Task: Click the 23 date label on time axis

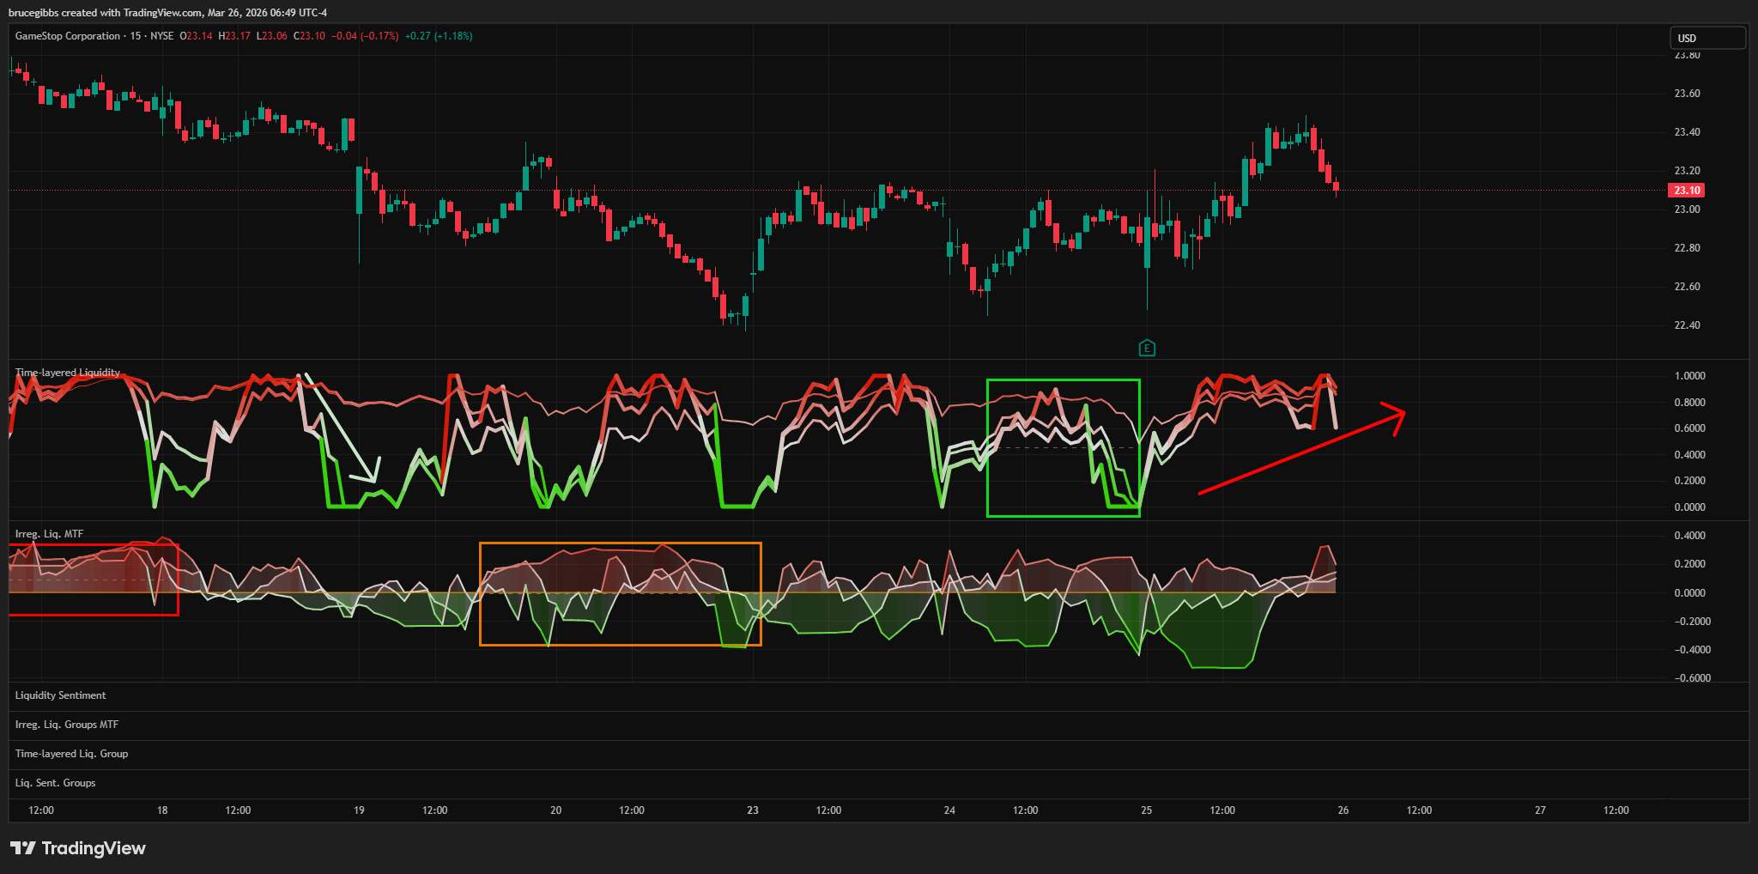Action: (753, 810)
